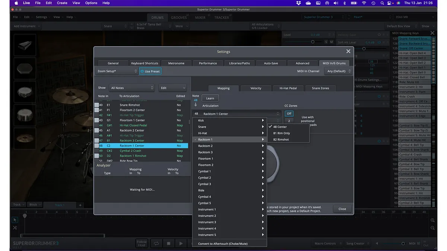Select Convert to Aftertouch (Choke/Mute) entry
The height and width of the screenshot is (251, 447).
230,244
